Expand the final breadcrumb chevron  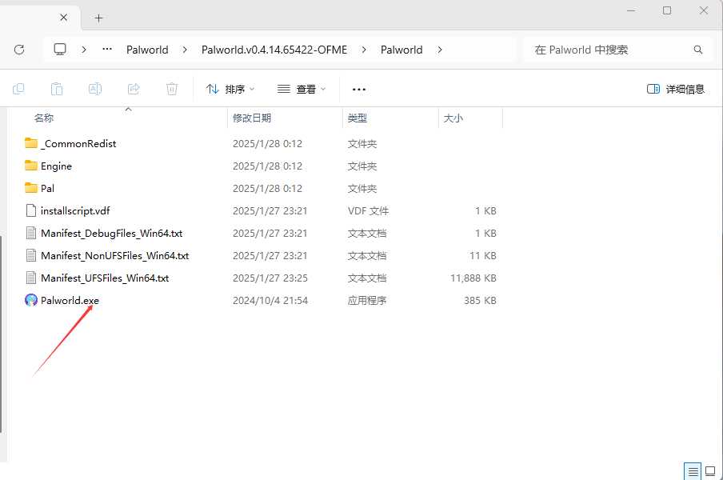pos(440,50)
